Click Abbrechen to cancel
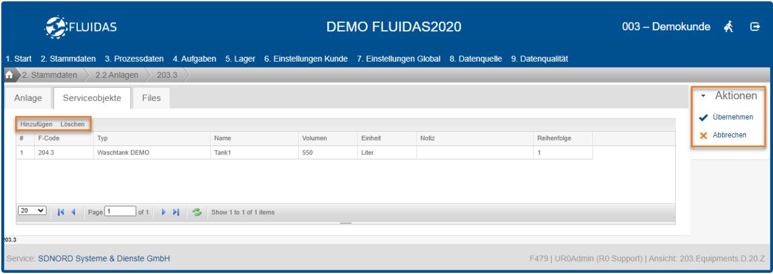The height and width of the screenshot is (274, 773). click(729, 135)
